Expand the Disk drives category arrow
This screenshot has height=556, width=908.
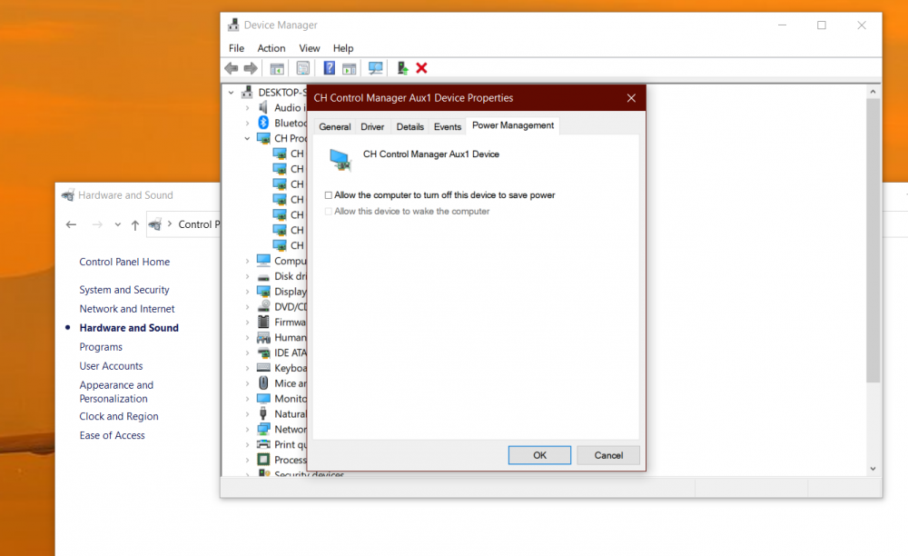click(247, 276)
